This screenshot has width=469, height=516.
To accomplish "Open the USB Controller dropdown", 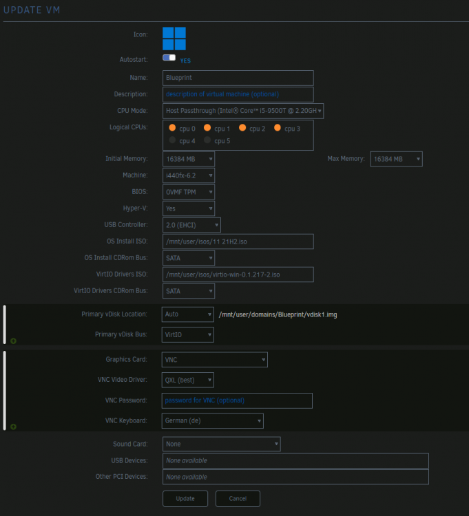I will pyautogui.click(x=191, y=225).
